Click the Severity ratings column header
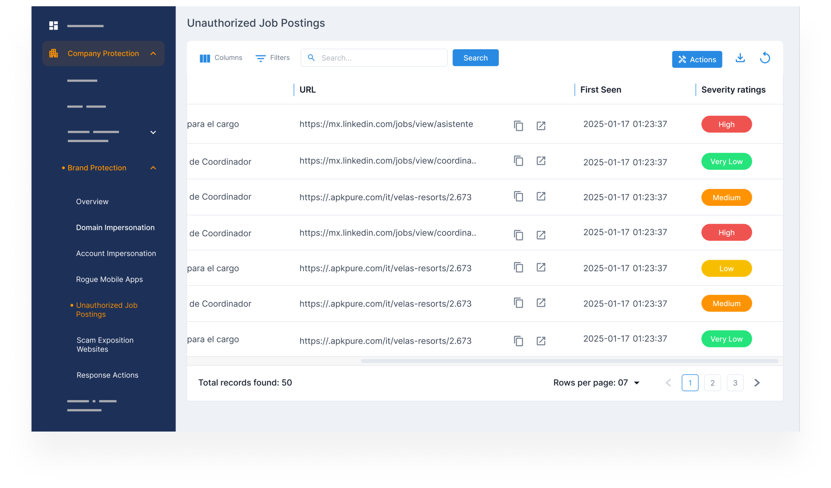 [733, 89]
